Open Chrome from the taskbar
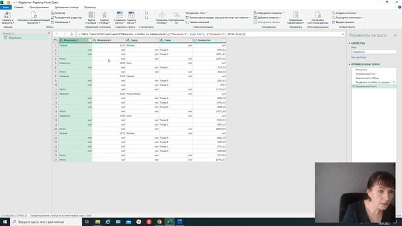The image size is (402, 226). tap(159, 222)
